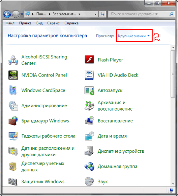The height and width of the screenshot is (196, 178).
Task: Click the Восстановление icon
Action: click(89, 121)
